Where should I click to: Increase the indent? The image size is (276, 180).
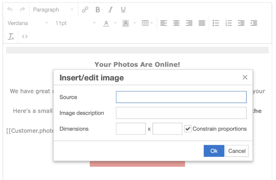[254, 23]
